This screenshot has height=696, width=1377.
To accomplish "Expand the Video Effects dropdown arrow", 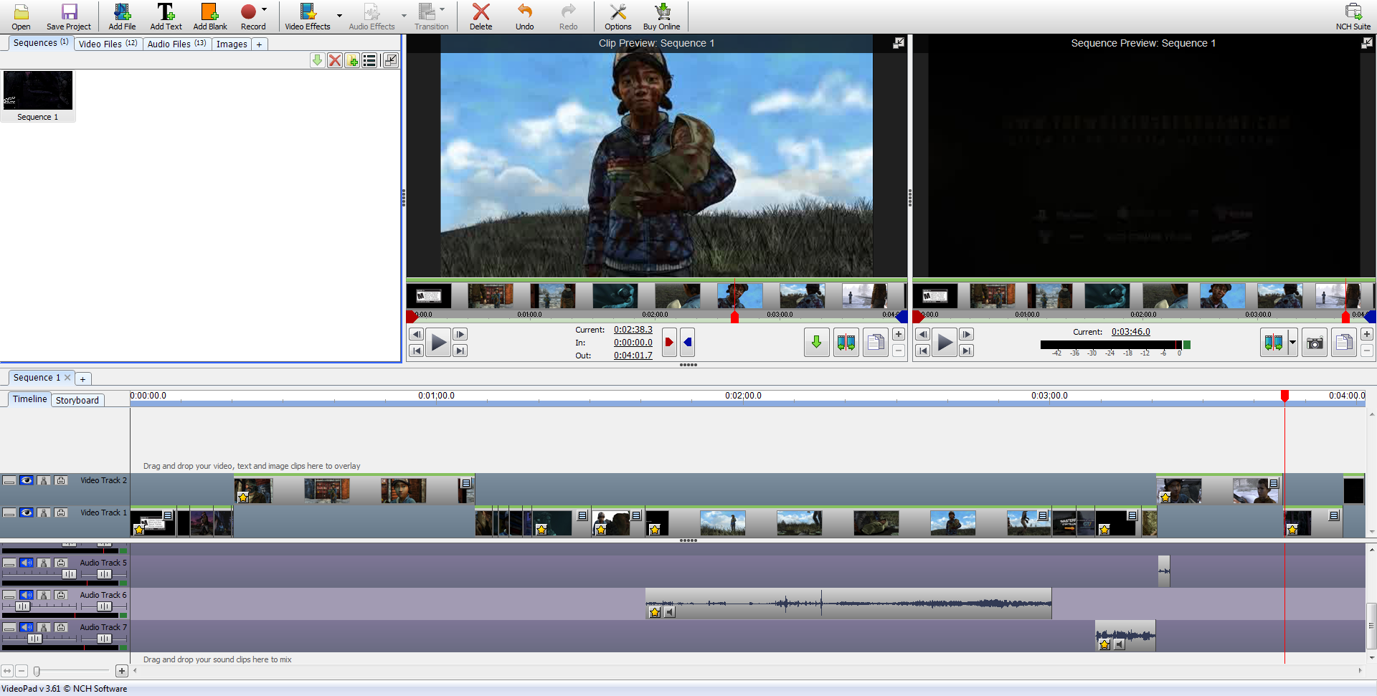I will (x=339, y=16).
